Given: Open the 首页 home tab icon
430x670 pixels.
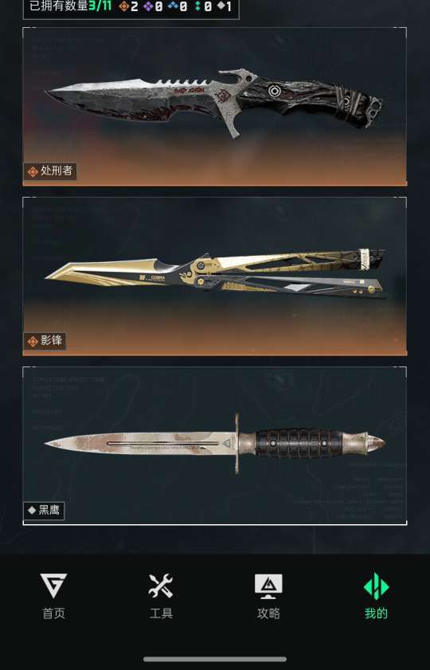Looking at the screenshot, I should (x=53, y=586).
